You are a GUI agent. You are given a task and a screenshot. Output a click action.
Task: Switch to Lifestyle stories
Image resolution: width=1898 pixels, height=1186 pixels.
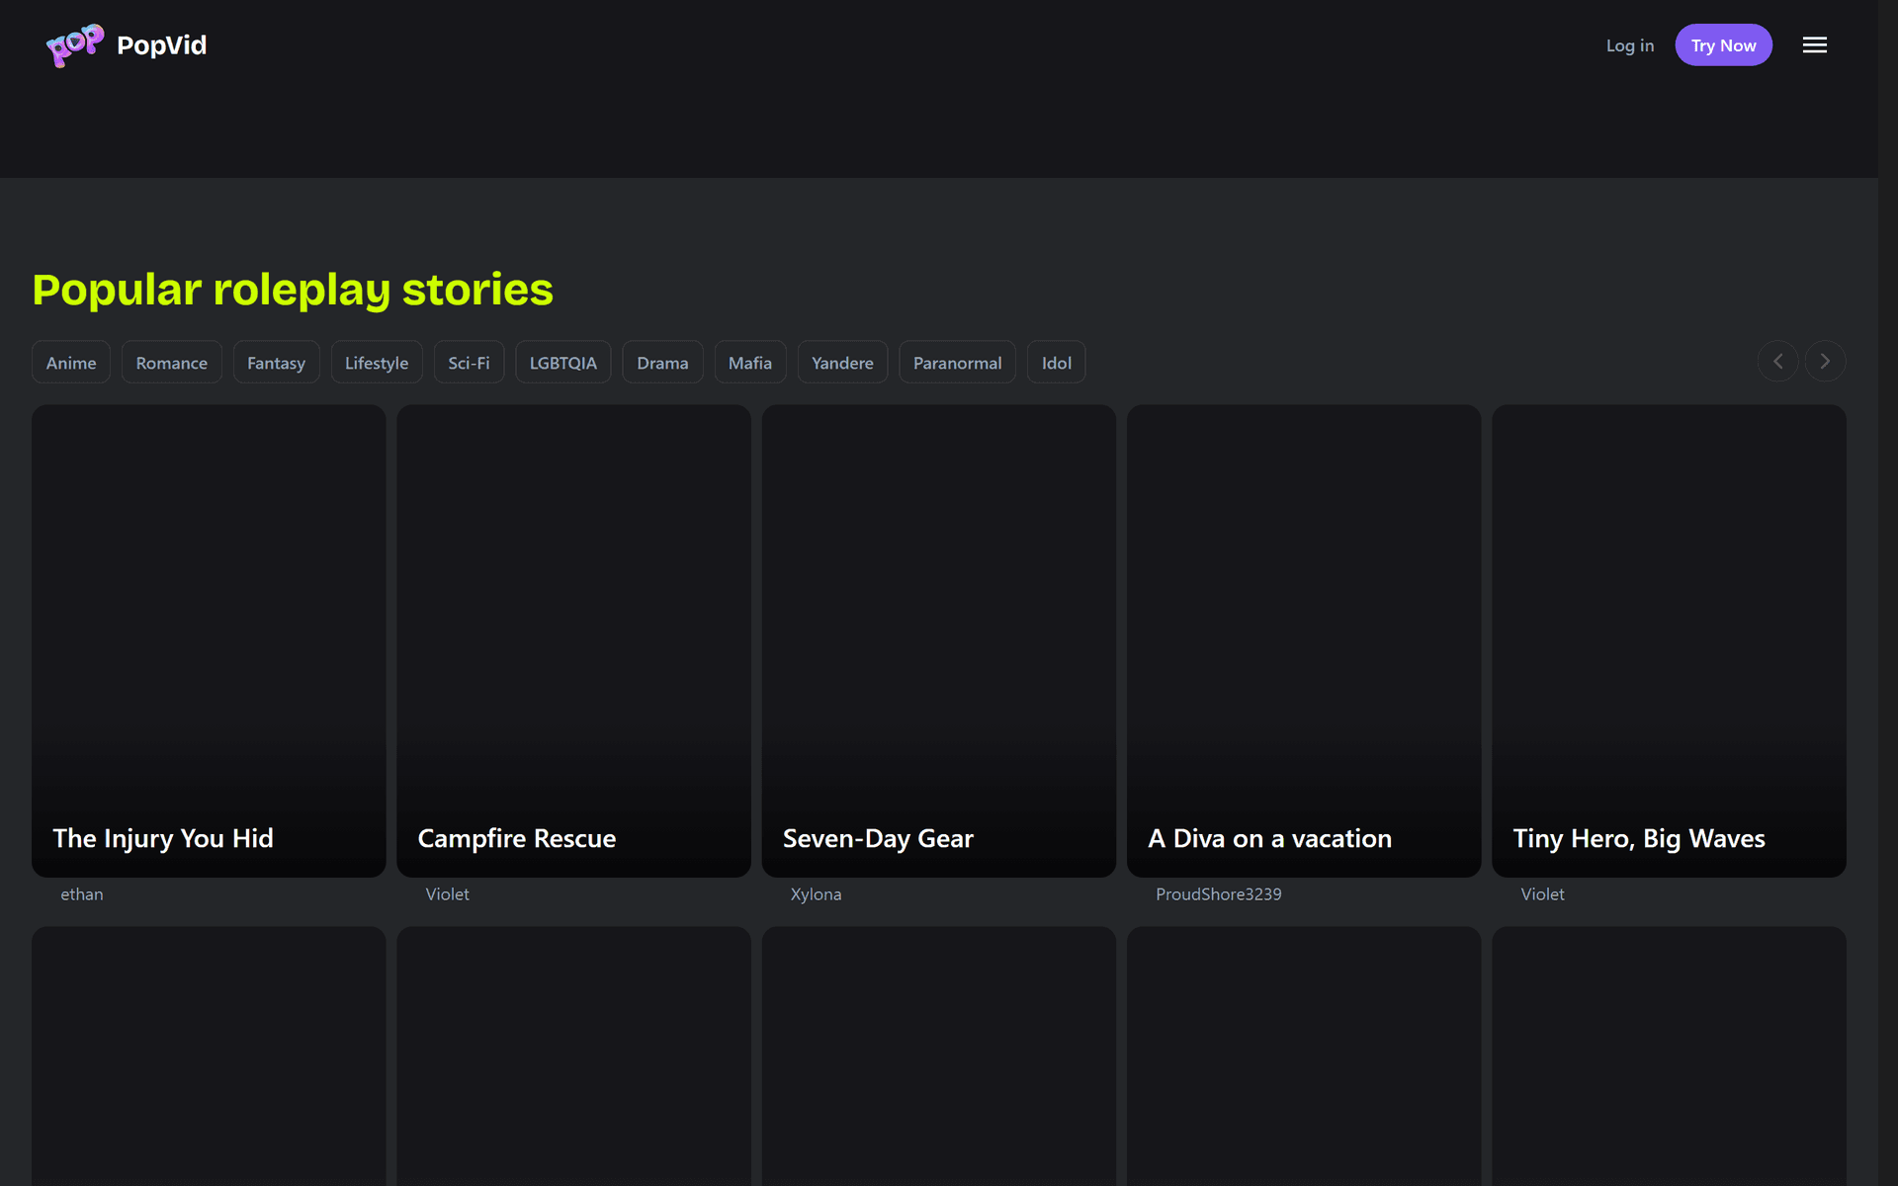coord(377,363)
